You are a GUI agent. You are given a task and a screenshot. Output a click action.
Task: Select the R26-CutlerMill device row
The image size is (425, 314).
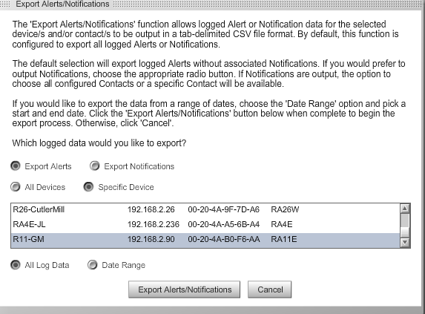click(x=205, y=209)
